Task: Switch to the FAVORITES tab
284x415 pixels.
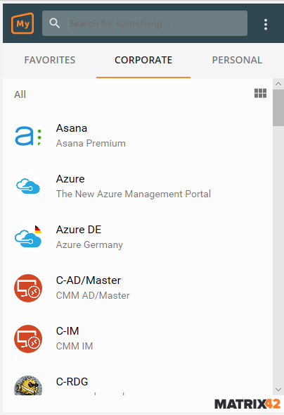Action: click(50, 60)
